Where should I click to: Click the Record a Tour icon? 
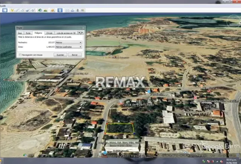(x=33, y=10)
